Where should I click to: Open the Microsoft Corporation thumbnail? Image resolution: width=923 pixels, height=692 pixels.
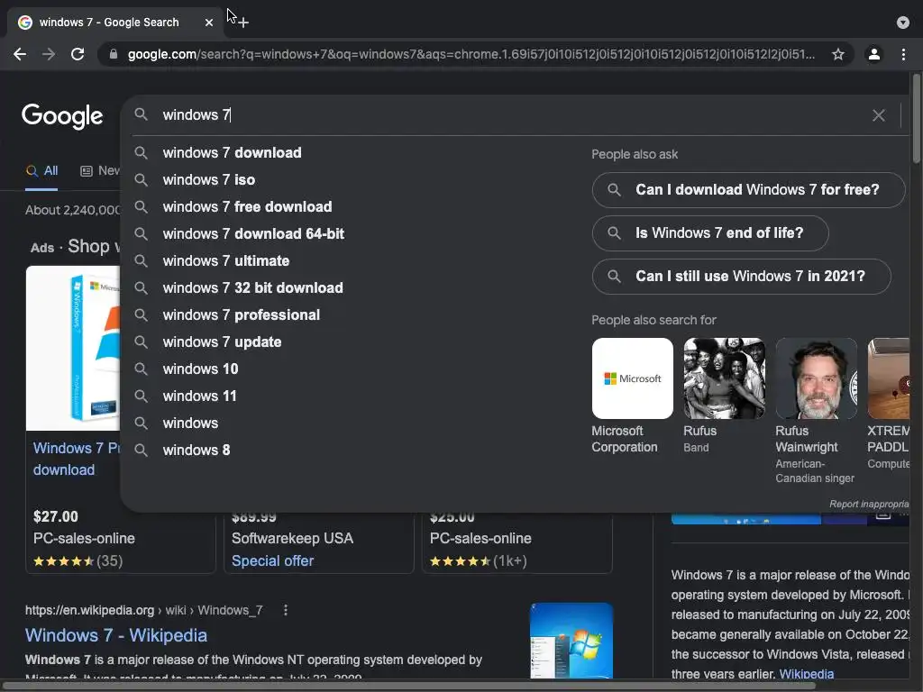tap(632, 378)
